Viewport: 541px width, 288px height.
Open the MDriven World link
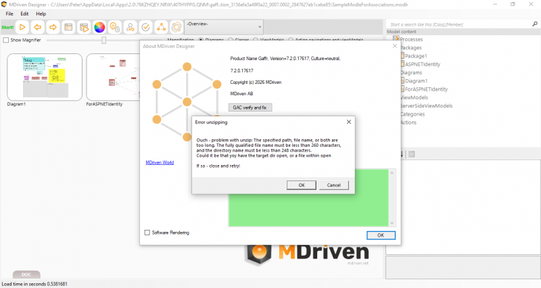tap(160, 162)
